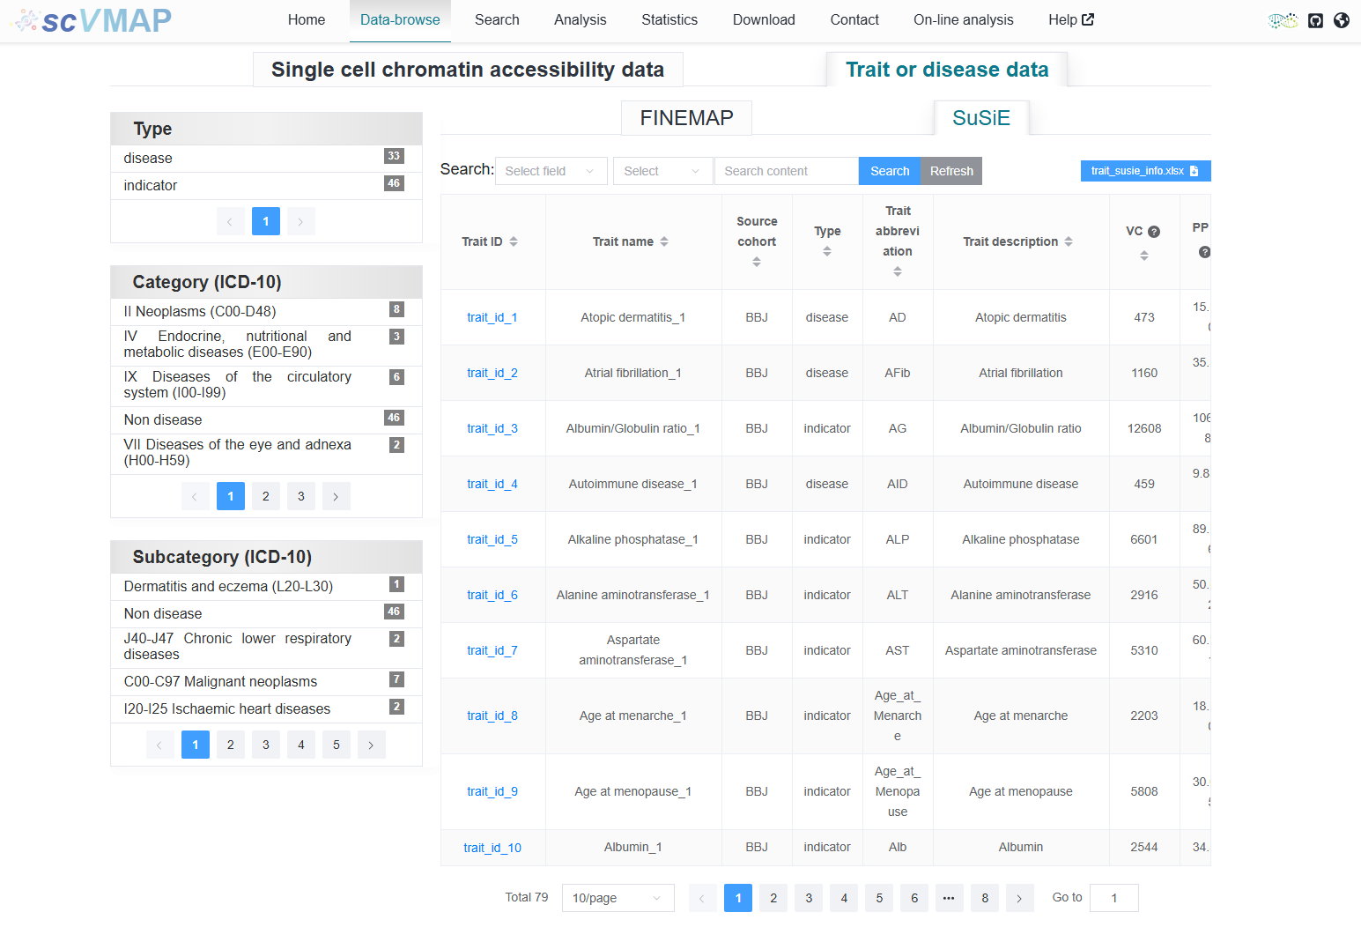Filter by indicator type
1361x927 pixels.
(x=266, y=186)
